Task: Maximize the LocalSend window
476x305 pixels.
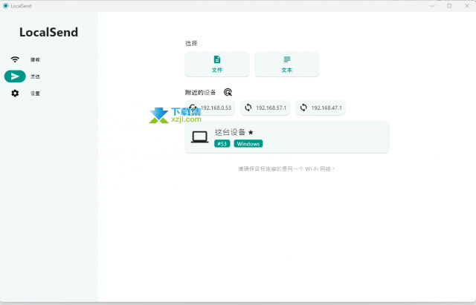Action: pos(449,6)
